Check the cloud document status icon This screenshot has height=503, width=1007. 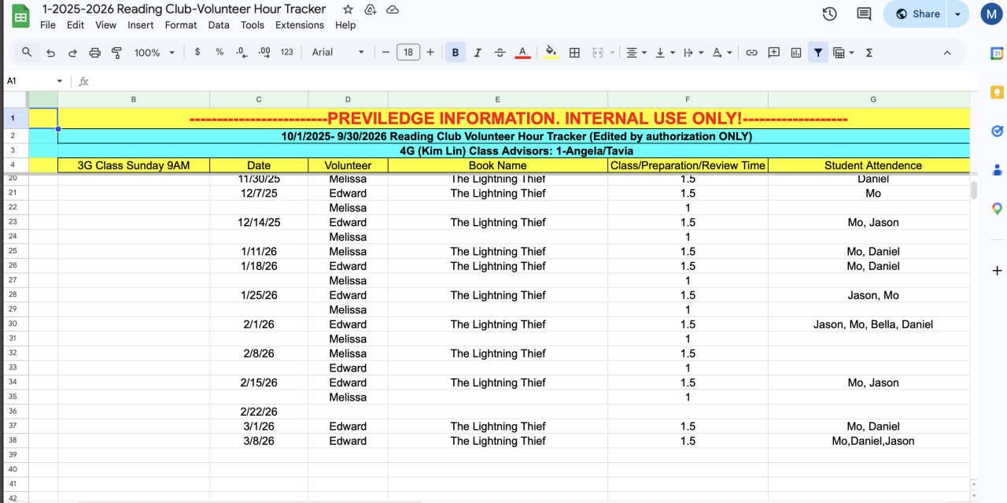pos(393,9)
